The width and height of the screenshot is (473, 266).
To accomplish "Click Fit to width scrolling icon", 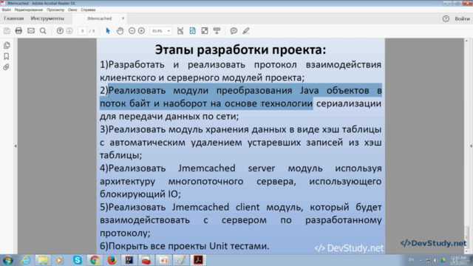I will (x=180, y=31).
